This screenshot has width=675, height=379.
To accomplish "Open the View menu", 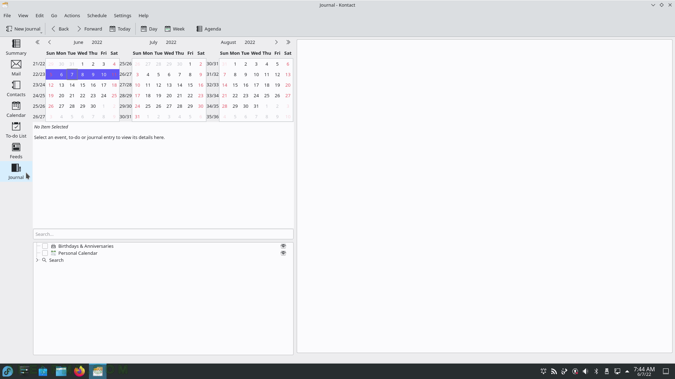I will [23, 15].
